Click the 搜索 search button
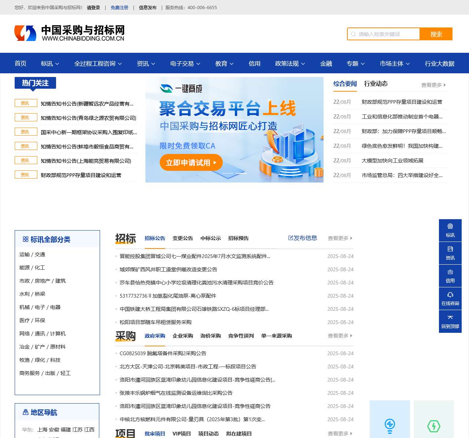 pyautogui.click(x=436, y=34)
